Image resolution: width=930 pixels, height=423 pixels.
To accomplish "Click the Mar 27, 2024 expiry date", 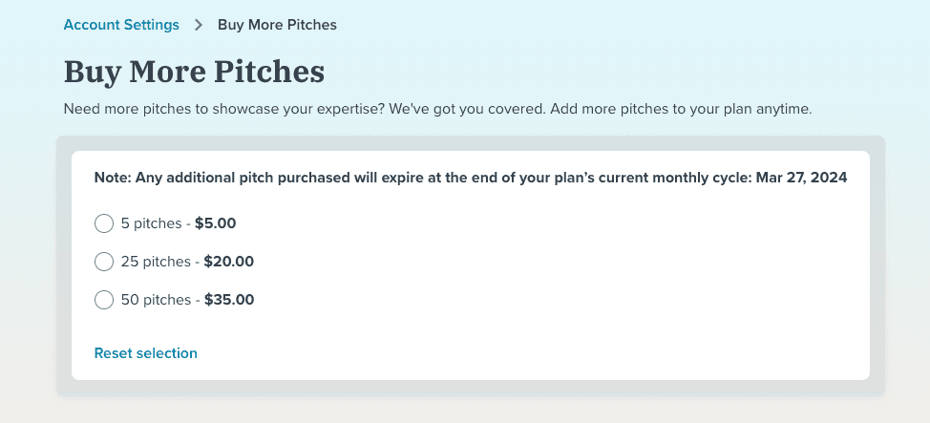I will point(801,178).
